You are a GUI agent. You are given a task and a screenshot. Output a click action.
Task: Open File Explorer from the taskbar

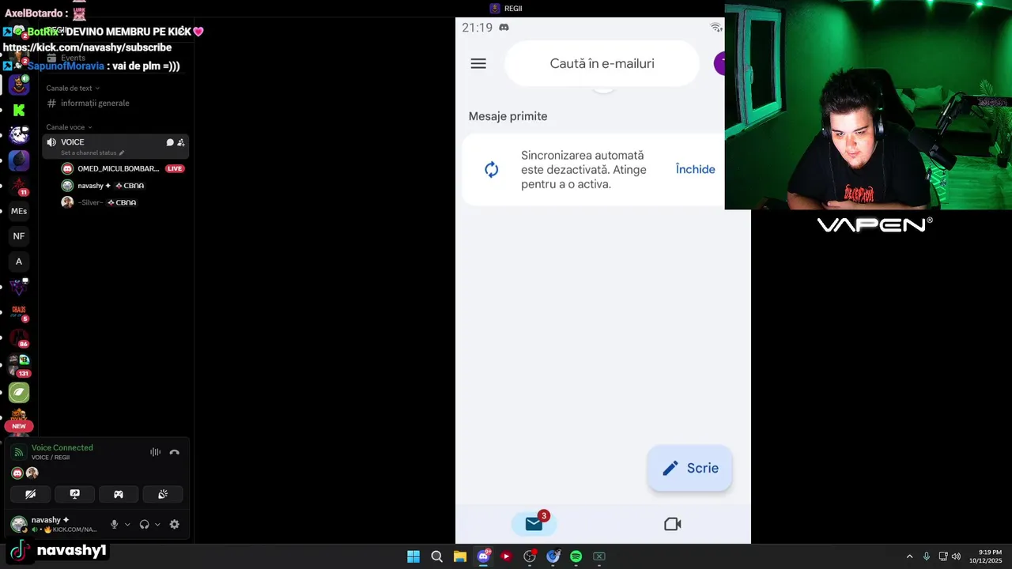(x=460, y=556)
